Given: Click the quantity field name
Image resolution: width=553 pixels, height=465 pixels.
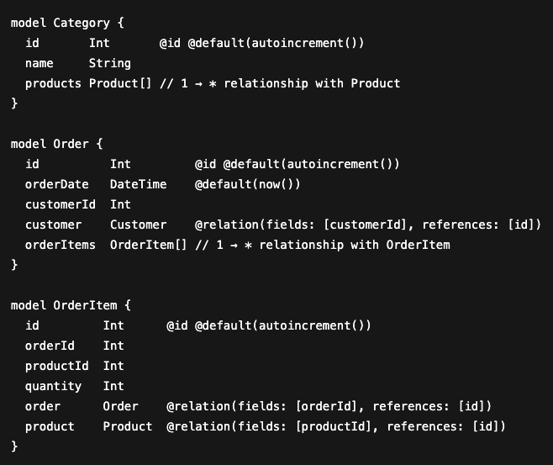Looking at the screenshot, I should 53,386.
